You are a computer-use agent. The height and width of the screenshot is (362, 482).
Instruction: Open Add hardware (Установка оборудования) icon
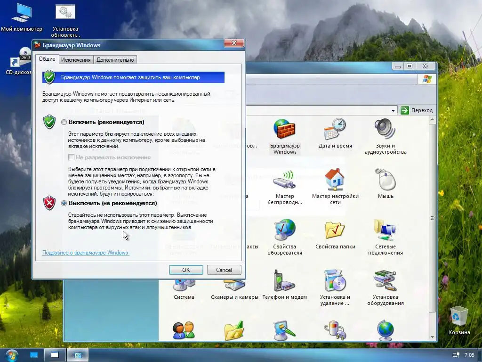[386, 288]
